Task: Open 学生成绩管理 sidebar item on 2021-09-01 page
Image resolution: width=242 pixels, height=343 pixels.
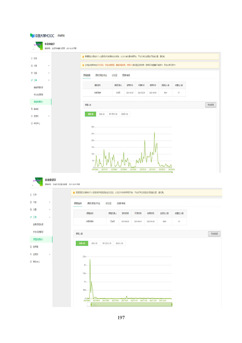Action: [38, 232]
